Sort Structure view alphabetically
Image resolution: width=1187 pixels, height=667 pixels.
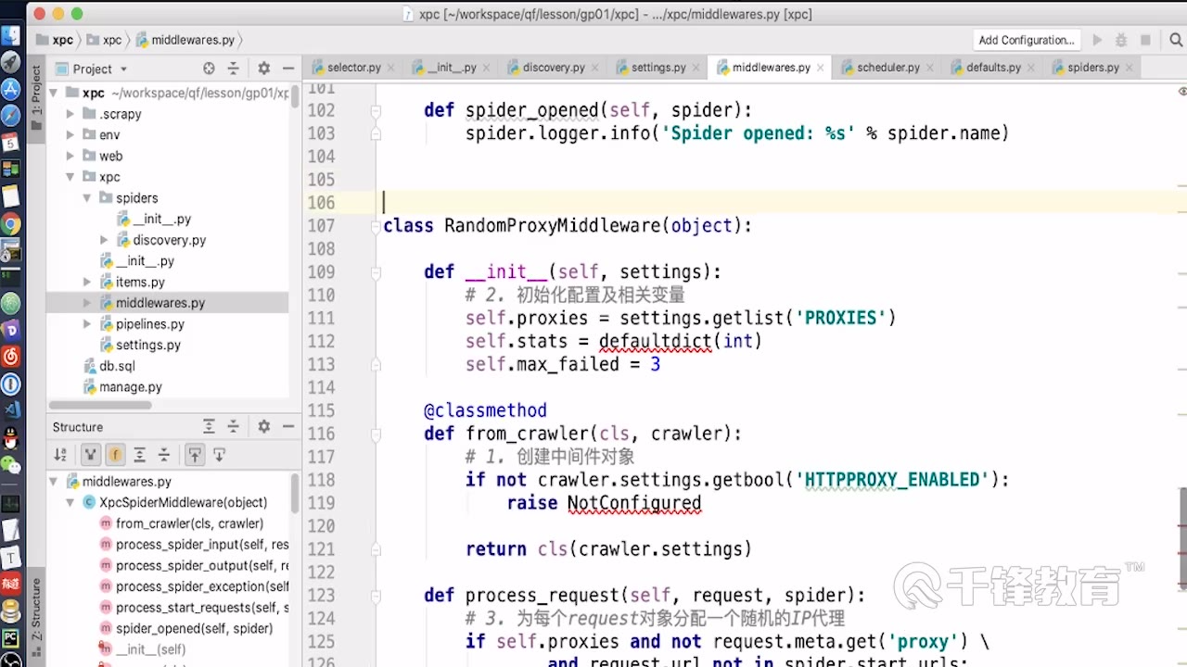click(x=60, y=455)
